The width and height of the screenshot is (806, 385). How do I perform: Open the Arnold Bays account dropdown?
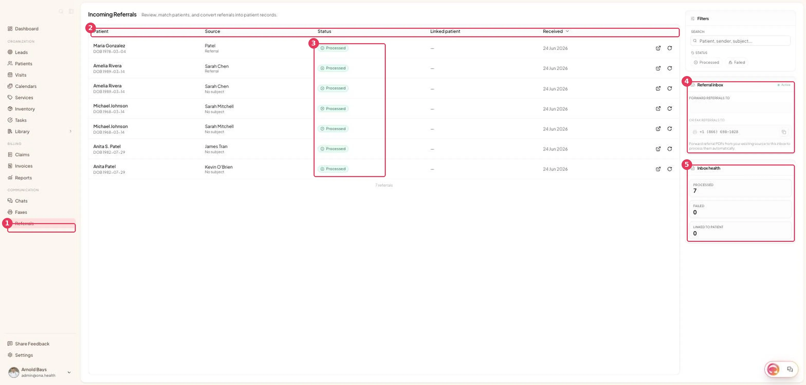pos(69,372)
